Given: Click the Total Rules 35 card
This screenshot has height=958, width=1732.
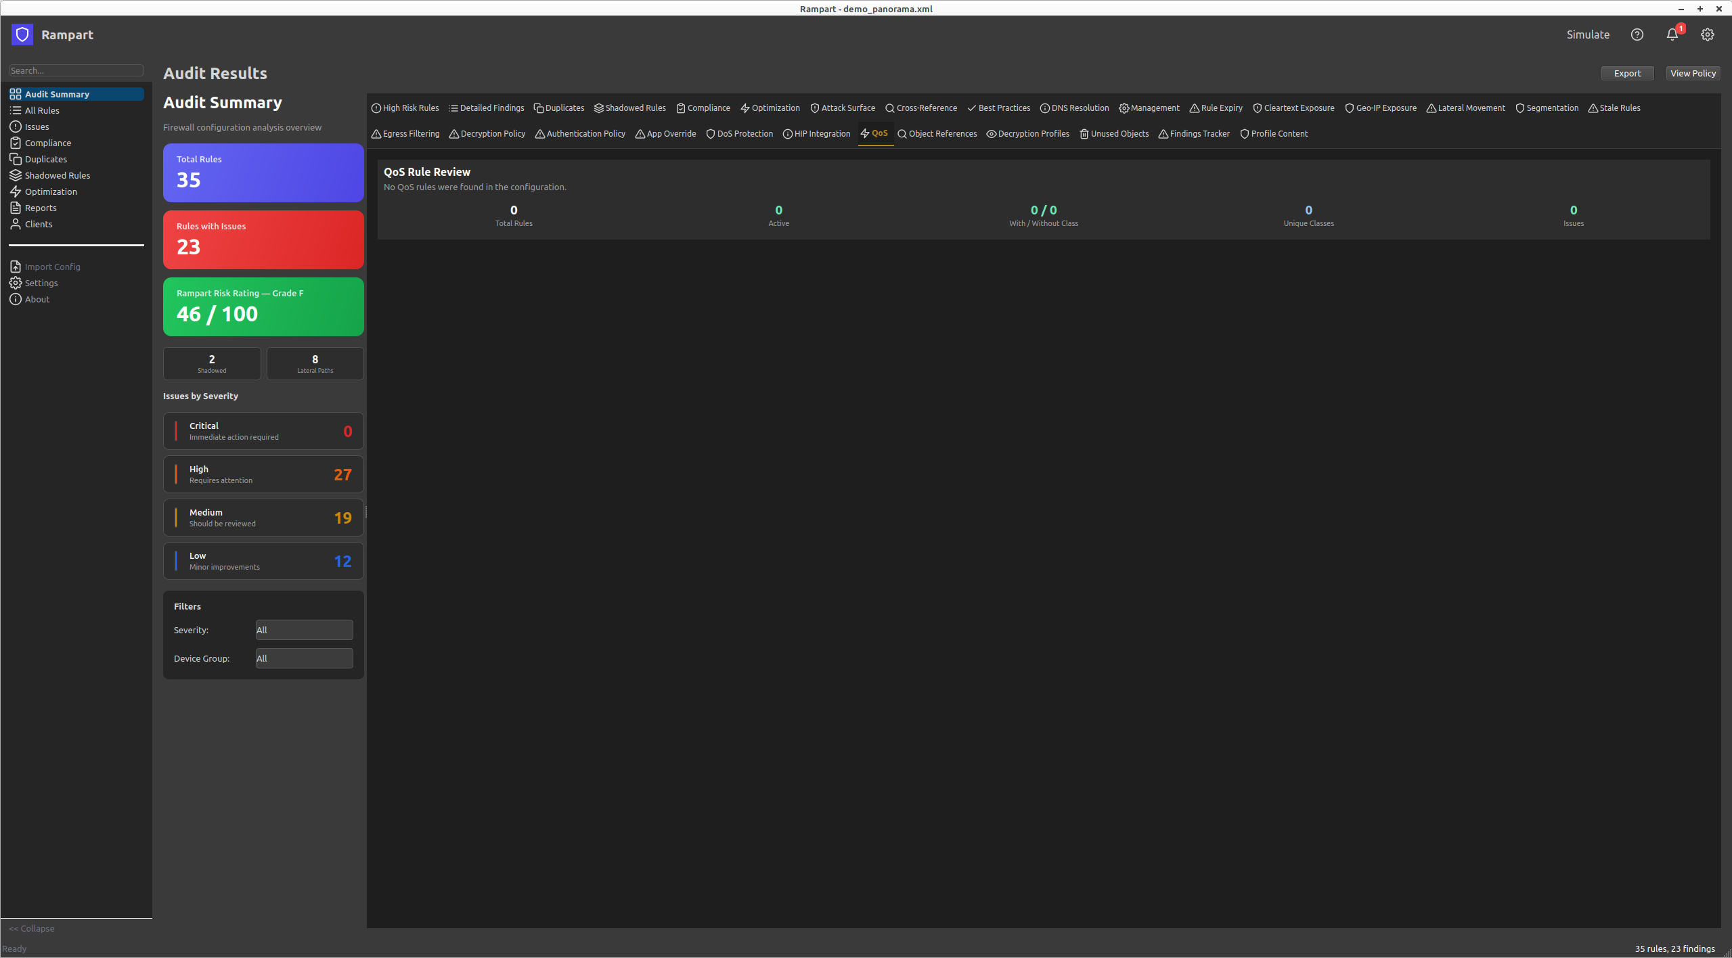Looking at the screenshot, I should [263, 173].
